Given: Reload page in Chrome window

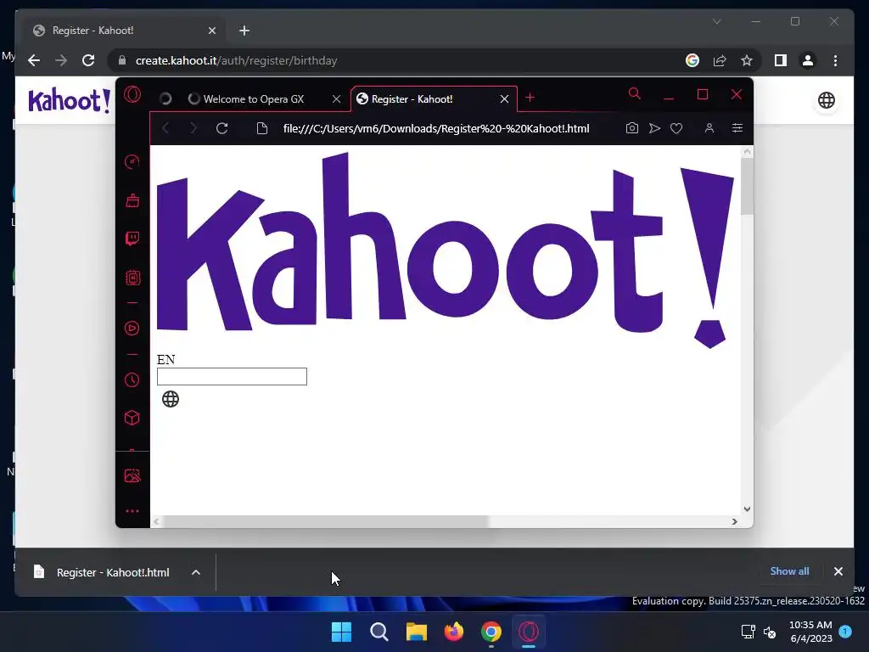Looking at the screenshot, I should 88,60.
